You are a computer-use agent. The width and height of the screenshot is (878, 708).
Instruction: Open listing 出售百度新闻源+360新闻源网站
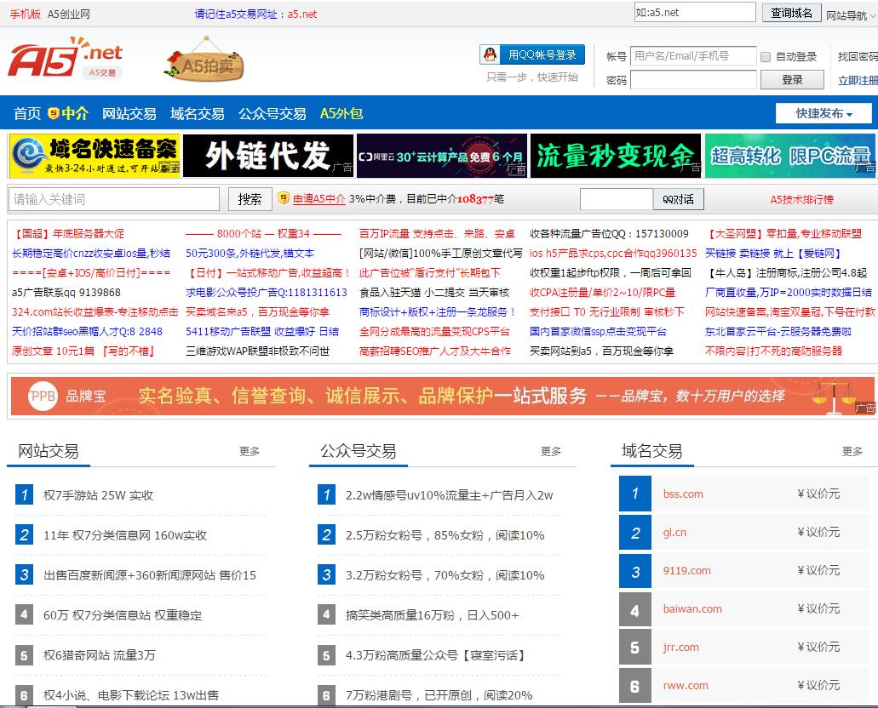[150, 574]
